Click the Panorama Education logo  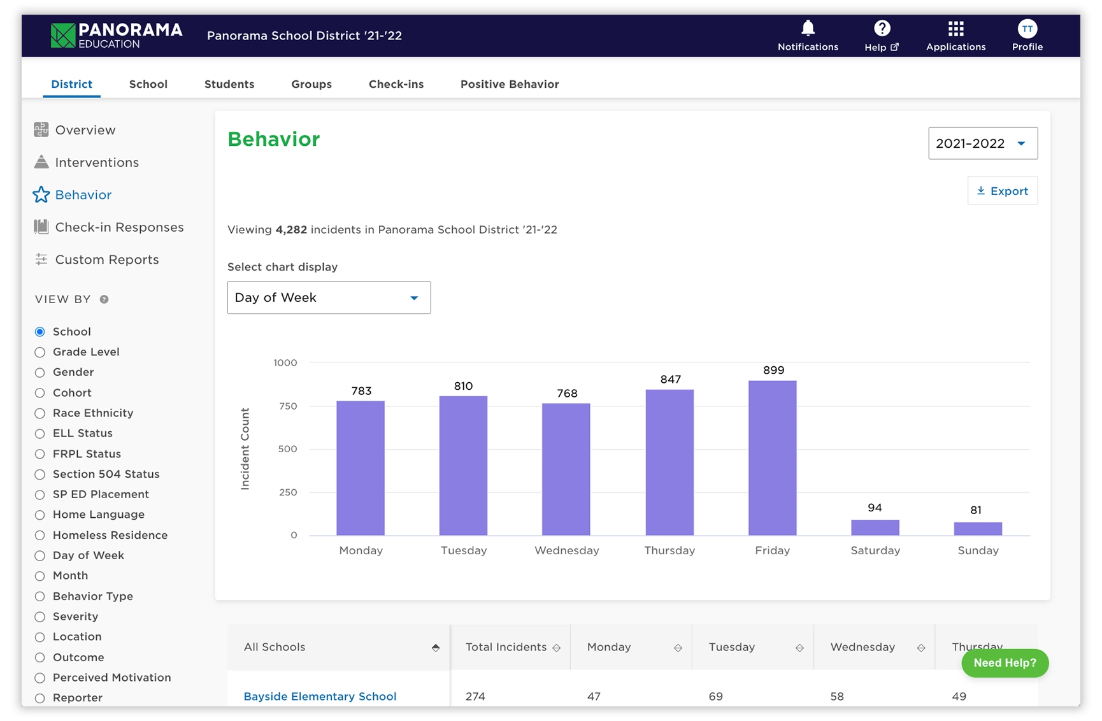[116, 35]
